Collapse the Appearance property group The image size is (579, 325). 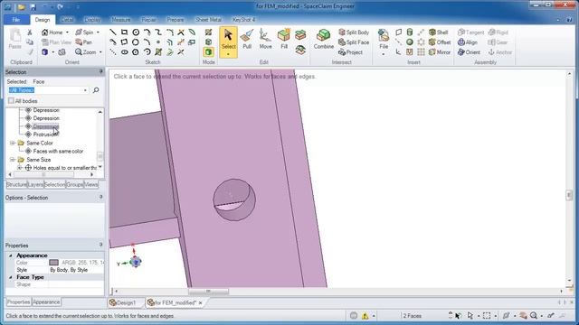(10, 255)
